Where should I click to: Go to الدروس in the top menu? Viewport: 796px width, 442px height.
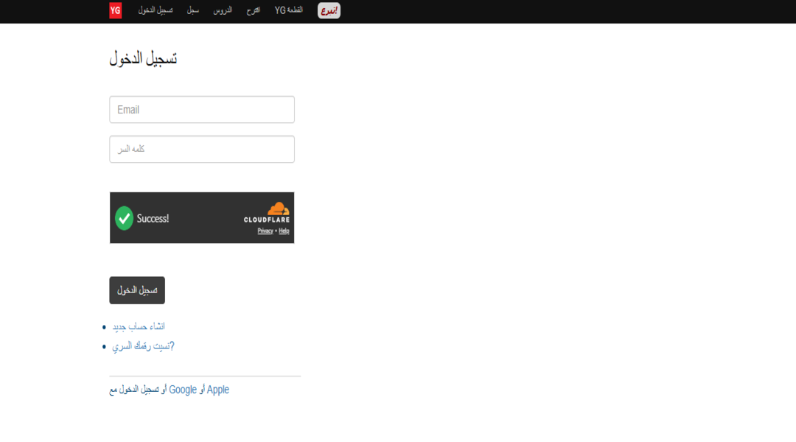point(223,10)
